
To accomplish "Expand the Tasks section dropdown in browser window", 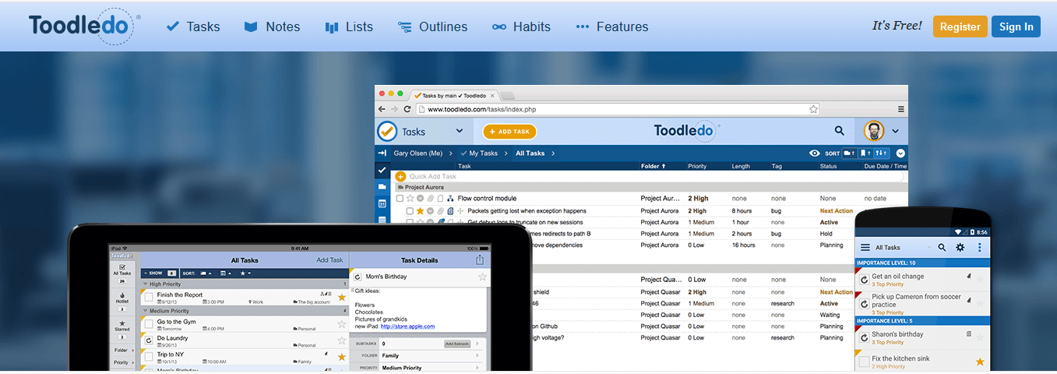I will pyautogui.click(x=460, y=131).
